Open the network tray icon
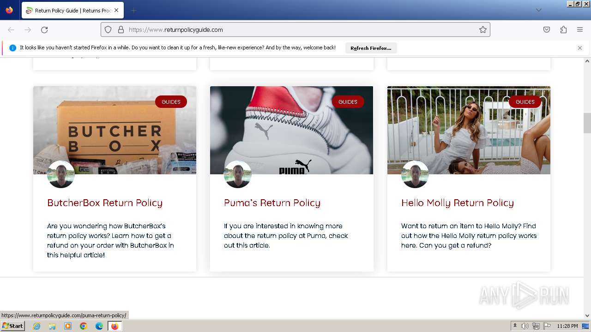This screenshot has width=591, height=332. click(x=536, y=326)
